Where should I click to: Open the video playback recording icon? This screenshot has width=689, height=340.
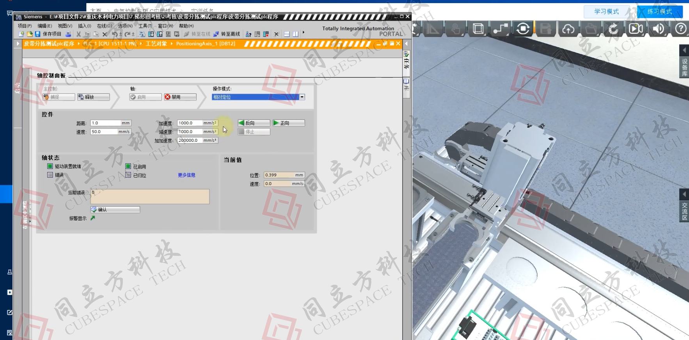pos(636,29)
